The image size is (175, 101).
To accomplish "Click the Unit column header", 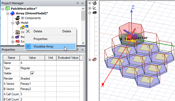I will pyautogui.click(x=51, y=58).
